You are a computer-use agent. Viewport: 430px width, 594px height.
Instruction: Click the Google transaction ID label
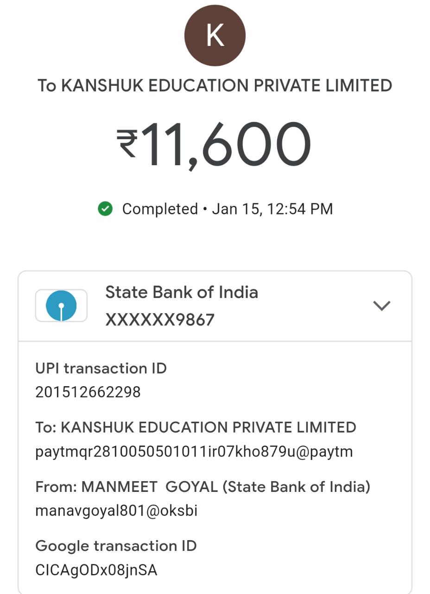pos(116,546)
